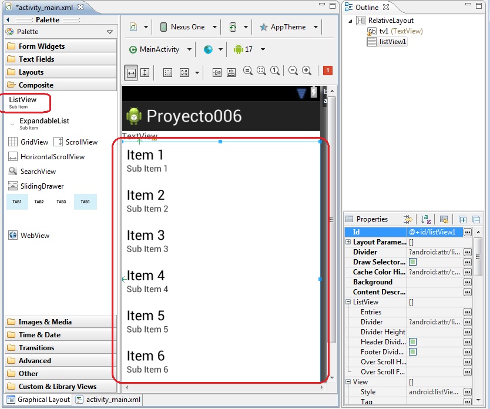
Task: Click the show margins dashed-box icon
Action: pyautogui.click(x=168, y=73)
